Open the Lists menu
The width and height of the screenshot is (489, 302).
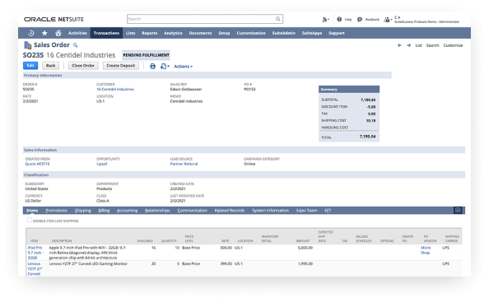pos(130,33)
